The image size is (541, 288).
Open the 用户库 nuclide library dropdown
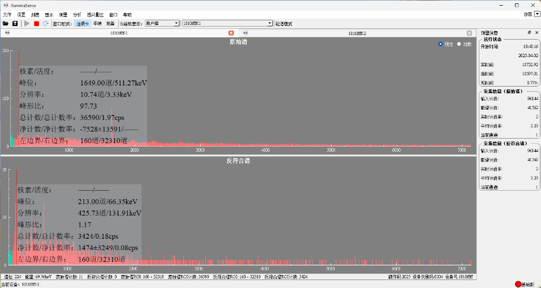(162, 24)
